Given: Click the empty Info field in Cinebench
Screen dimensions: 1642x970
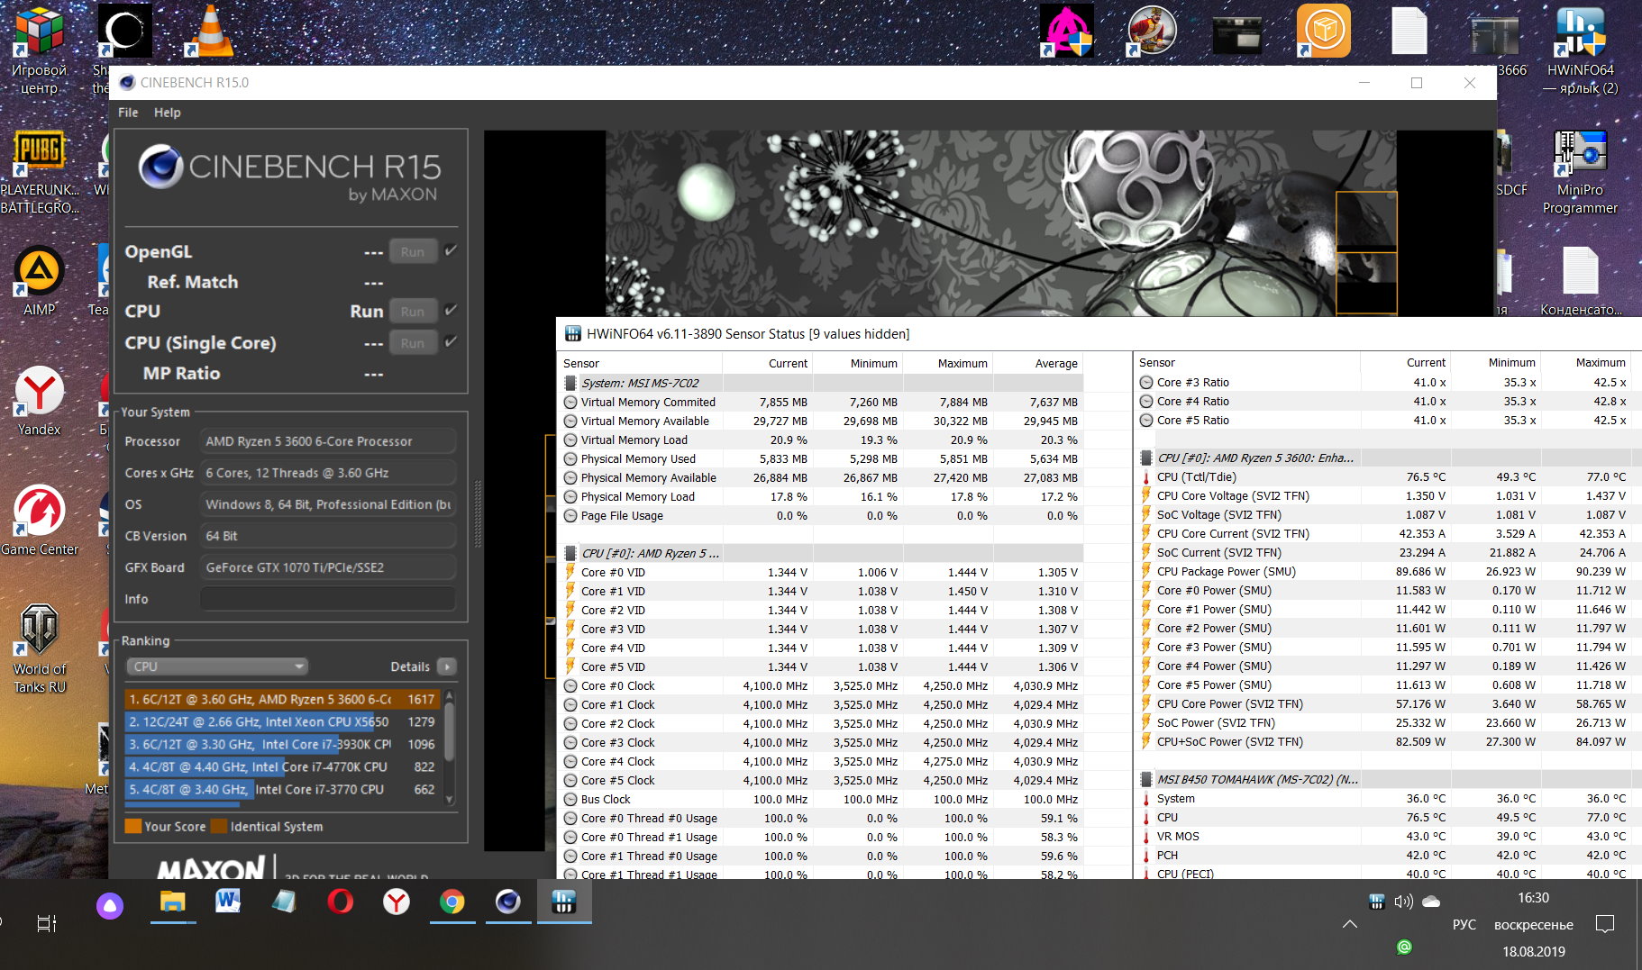Looking at the screenshot, I should pyautogui.click(x=328, y=599).
